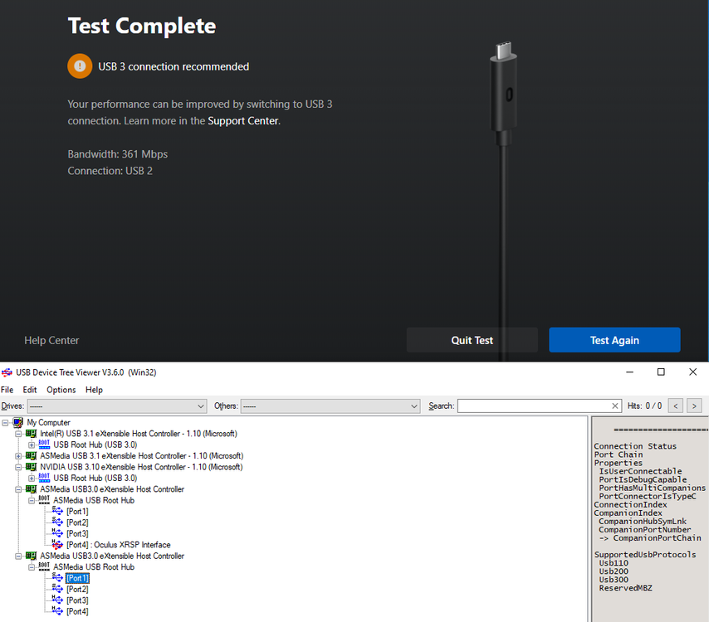Click the My Computer icon
This screenshot has height=622, width=709.
[18, 423]
